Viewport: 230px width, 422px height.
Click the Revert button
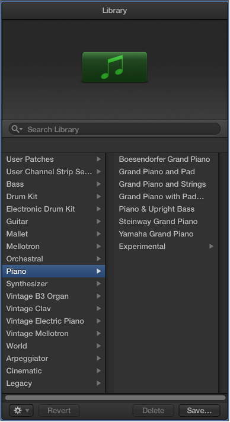tap(59, 410)
